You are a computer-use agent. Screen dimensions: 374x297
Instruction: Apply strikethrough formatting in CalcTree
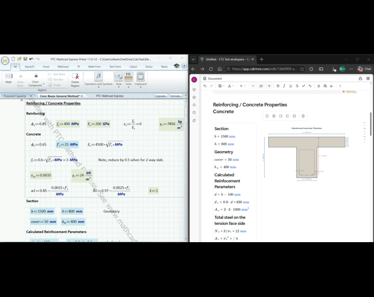[297, 86]
